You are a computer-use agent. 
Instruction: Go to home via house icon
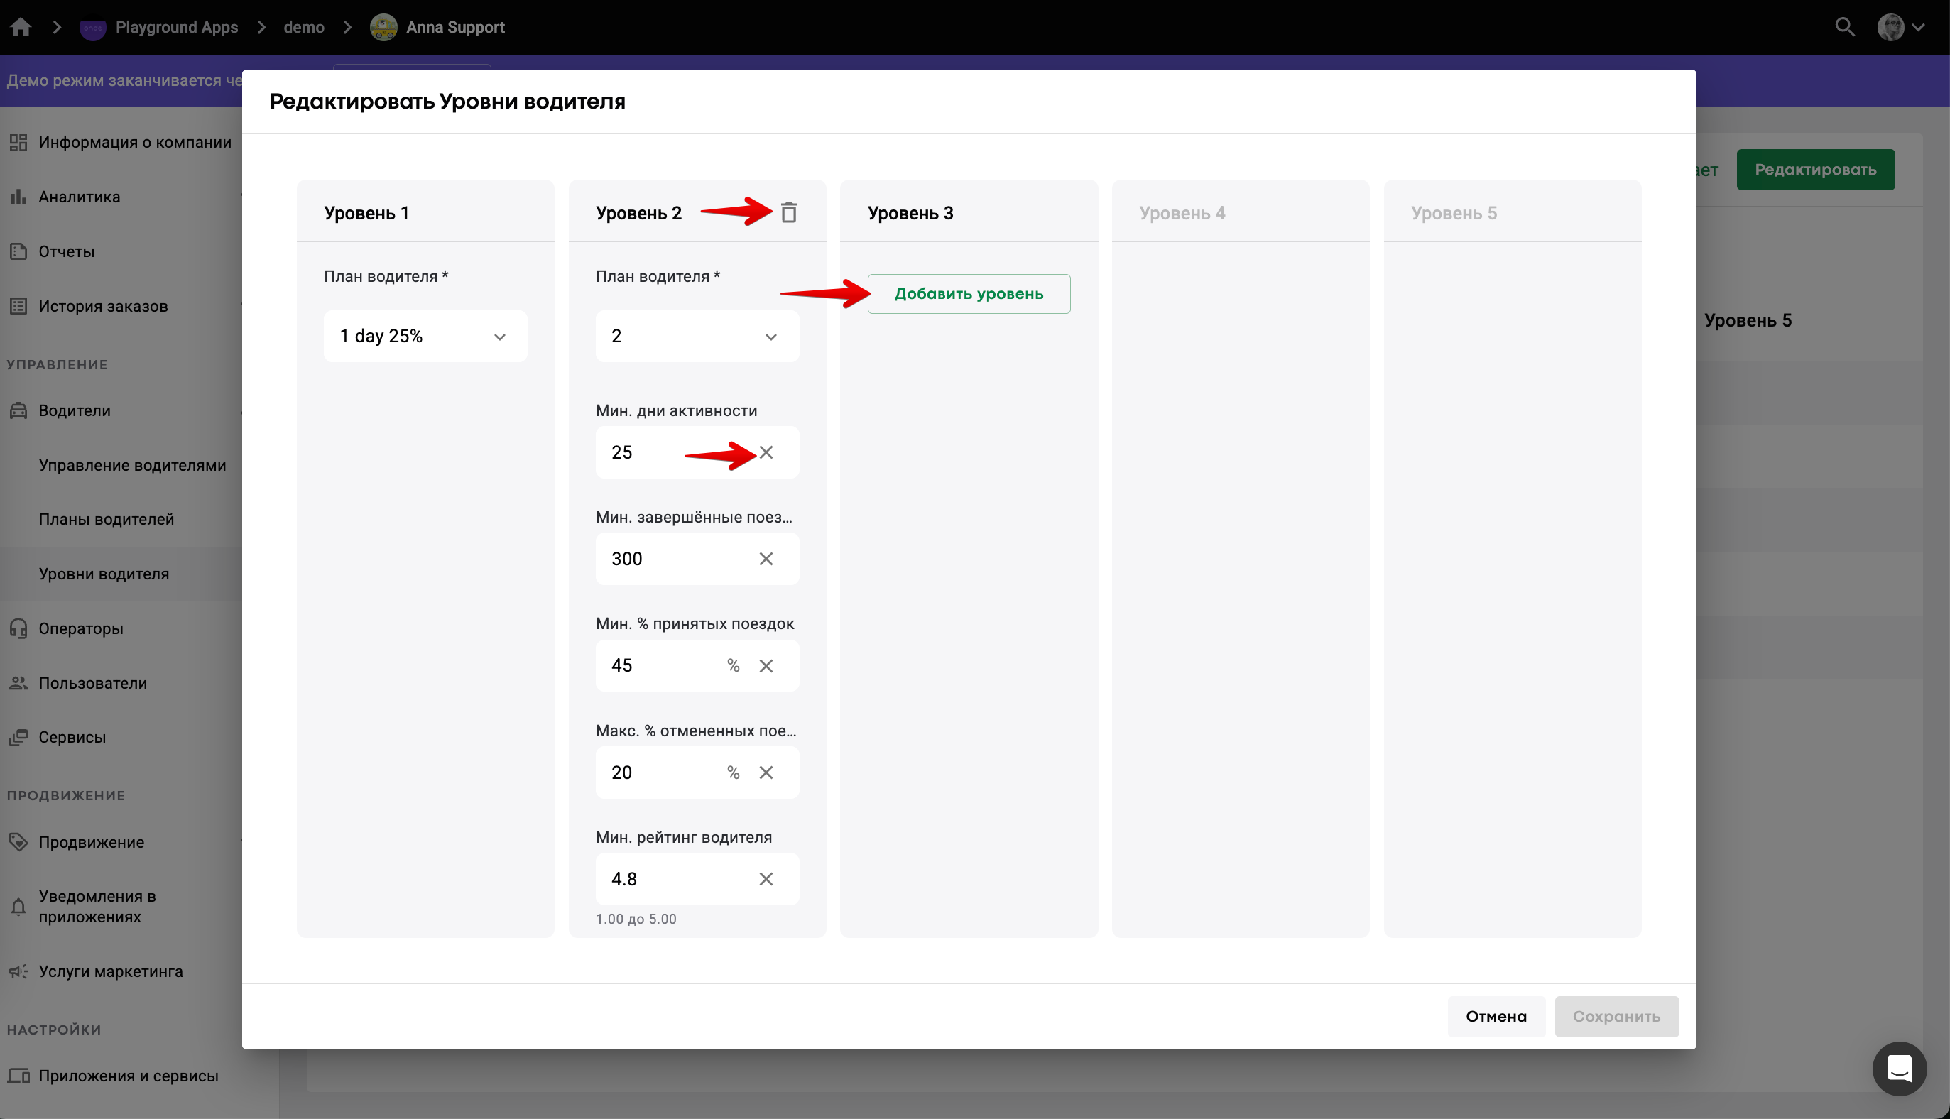[x=21, y=27]
